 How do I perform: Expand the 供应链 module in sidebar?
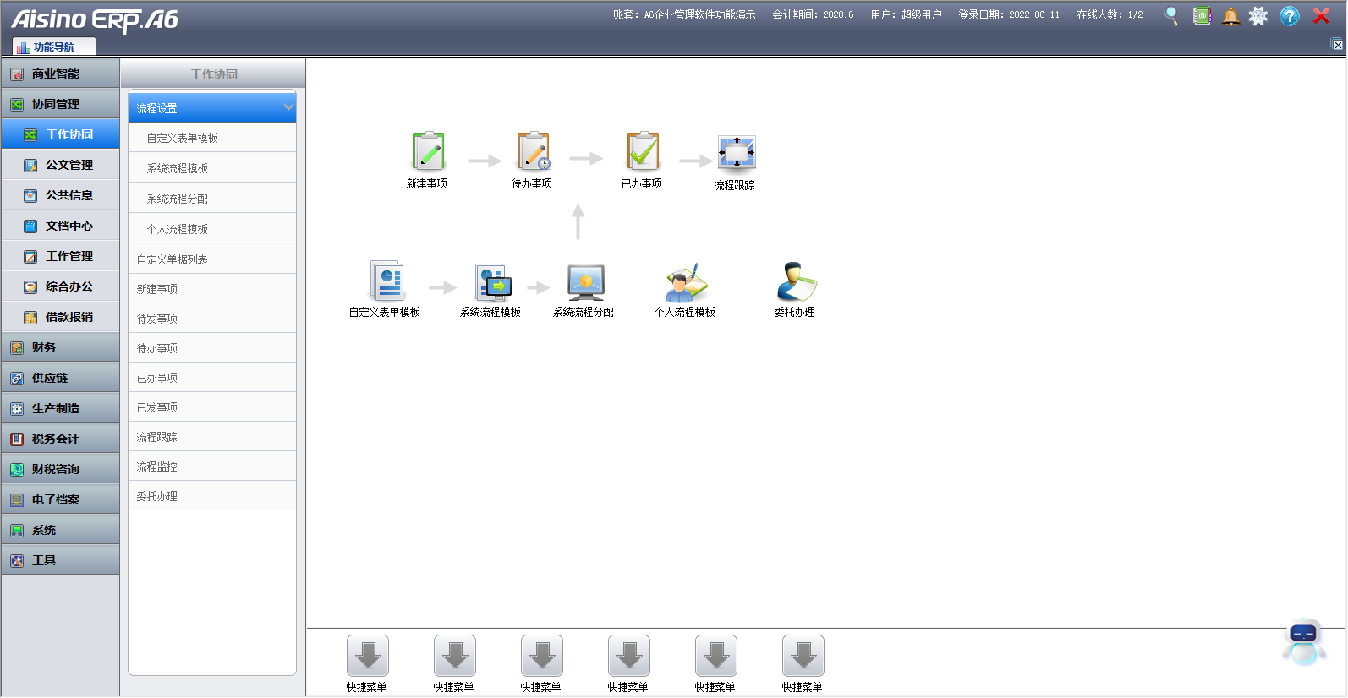click(60, 378)
